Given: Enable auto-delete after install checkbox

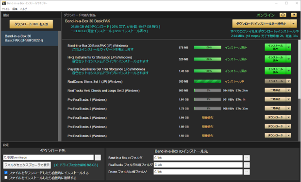Looking at the screenshot, I should (x=6, y=178).
